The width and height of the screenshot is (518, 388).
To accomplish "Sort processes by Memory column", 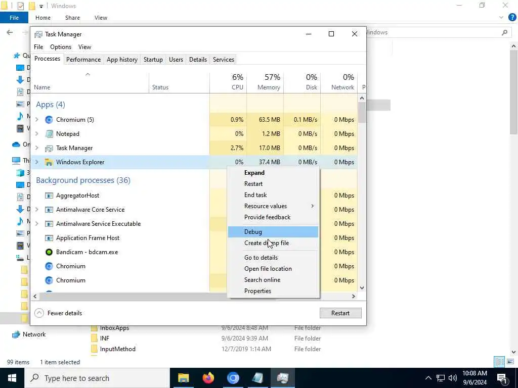I will pos(265,82).
